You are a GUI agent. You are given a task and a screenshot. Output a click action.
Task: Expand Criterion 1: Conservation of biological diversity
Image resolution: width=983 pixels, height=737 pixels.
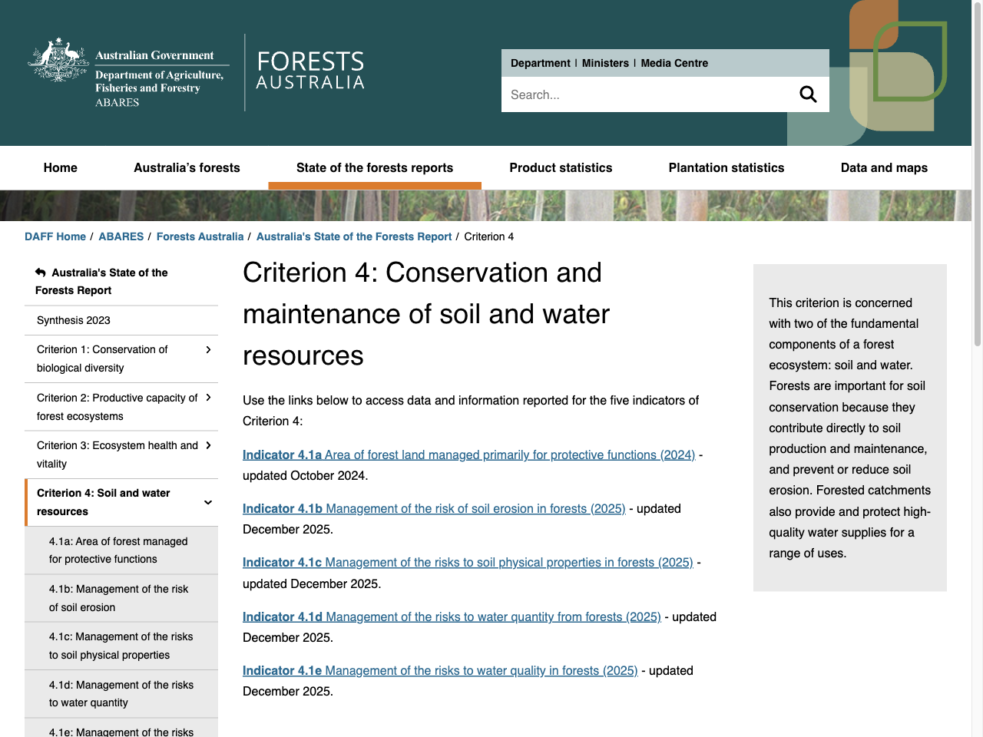tap(208, 349)
